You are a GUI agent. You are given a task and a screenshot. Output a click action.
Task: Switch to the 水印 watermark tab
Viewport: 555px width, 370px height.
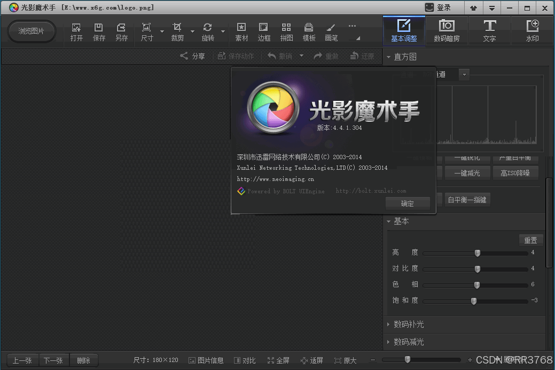coord(533,31)
